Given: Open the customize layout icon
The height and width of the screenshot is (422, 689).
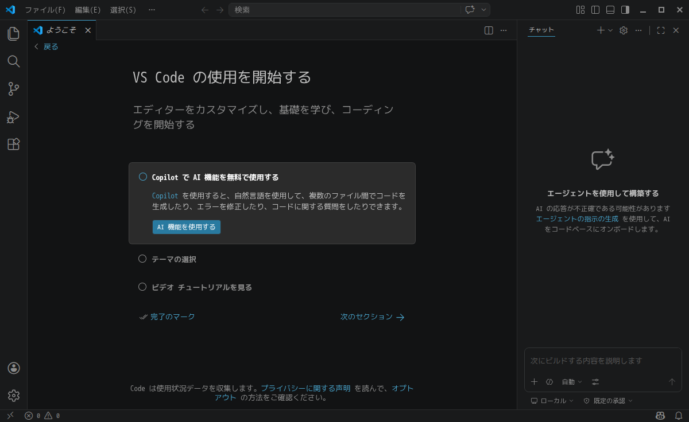Looking at the screenshot, I should click(580, 10).
